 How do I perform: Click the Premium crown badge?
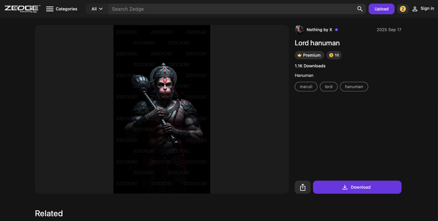coord(309,55)
